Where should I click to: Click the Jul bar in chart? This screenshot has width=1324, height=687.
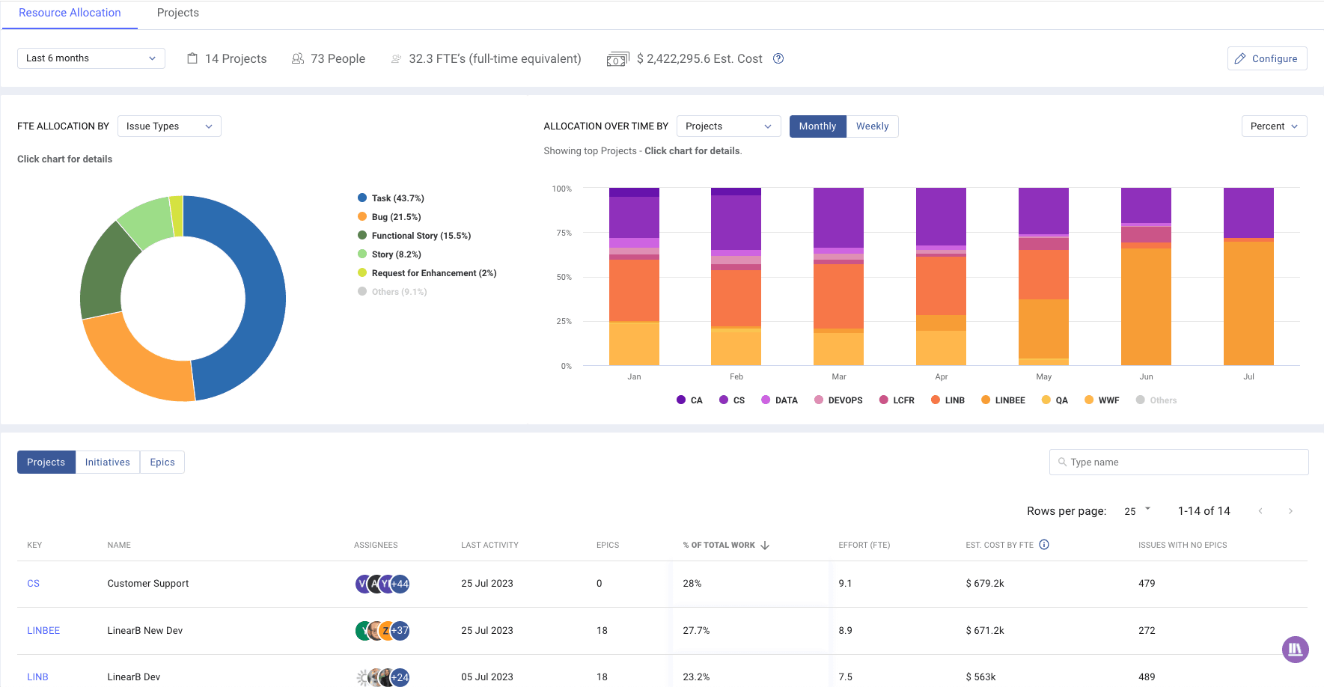(1248, 277)
